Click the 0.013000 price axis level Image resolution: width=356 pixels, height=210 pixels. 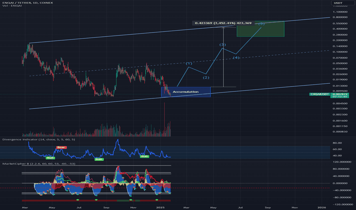click(340, 86)
